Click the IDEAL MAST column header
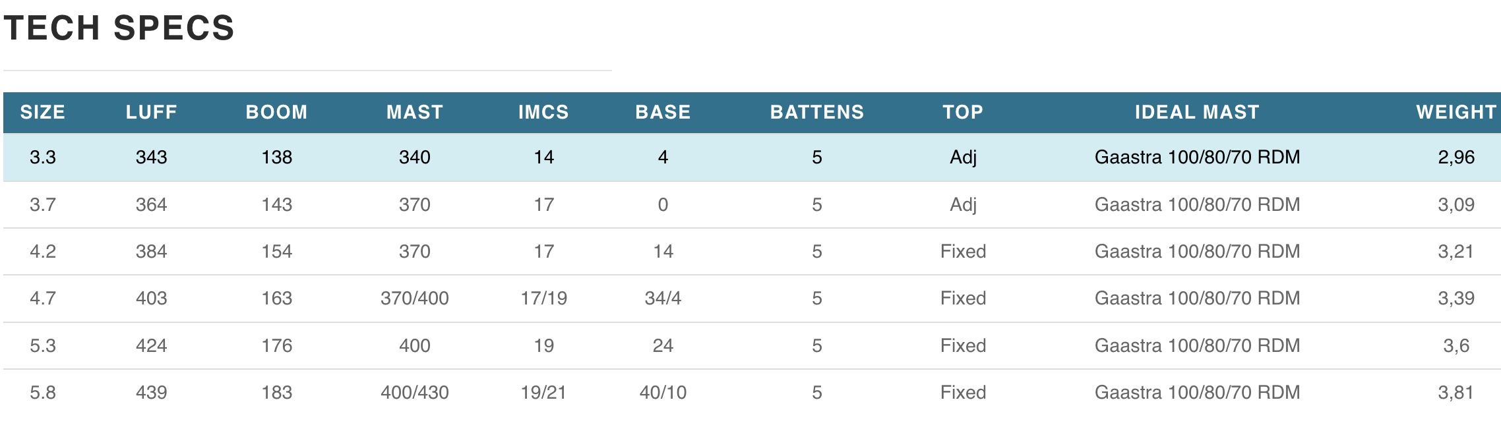1501x431 pixels. point(1197,113)
